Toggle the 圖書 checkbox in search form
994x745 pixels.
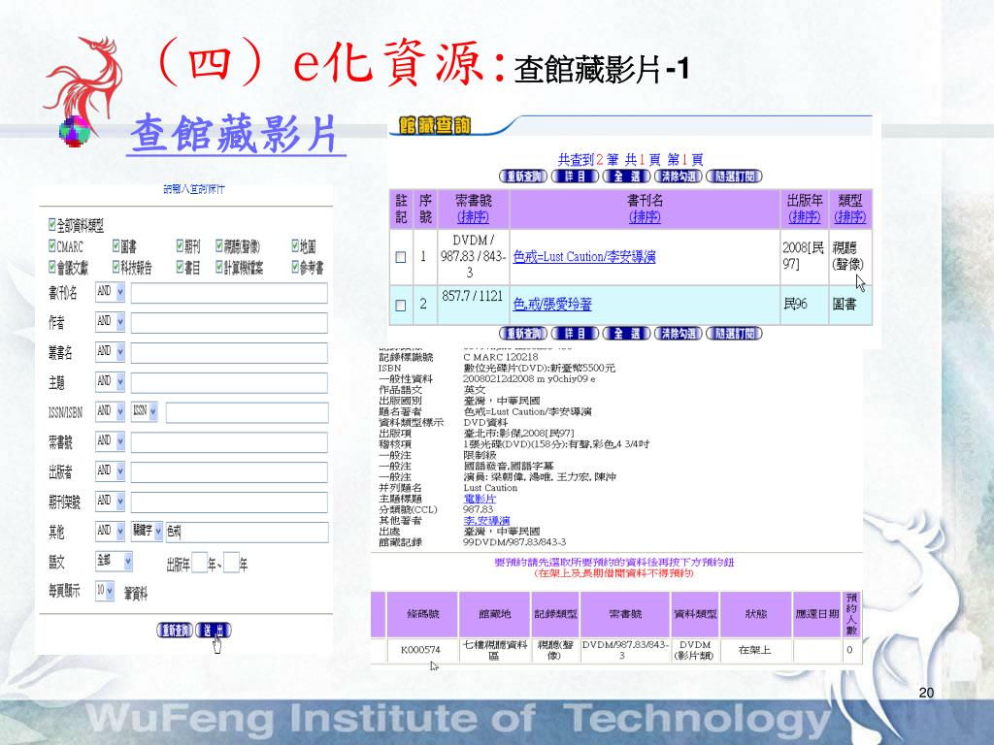click(116, 245)
